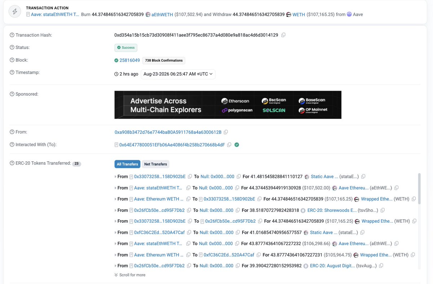Copy sender address in the 38.5187 Shorewoods row
The width and height of the screenshot is (433, 284).
(x=189, y=210)
